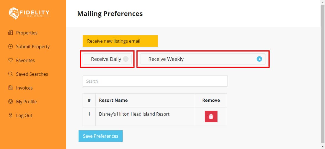Click the Saved Searches magnifier icon
325x149 pixels.
10,74
